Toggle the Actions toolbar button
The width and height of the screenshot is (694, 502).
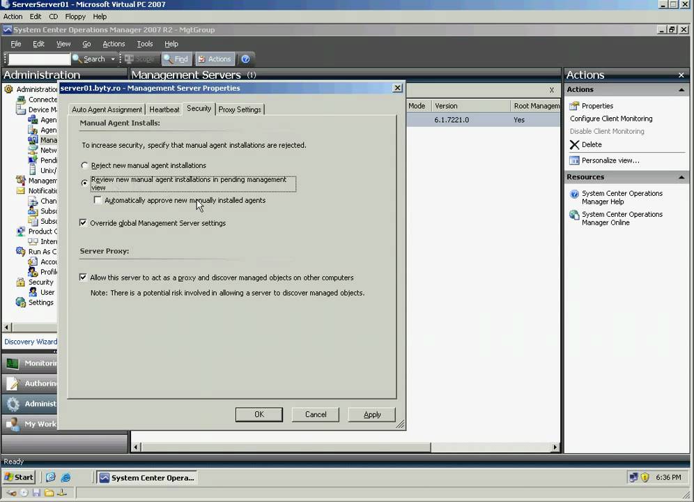[215, 59]
